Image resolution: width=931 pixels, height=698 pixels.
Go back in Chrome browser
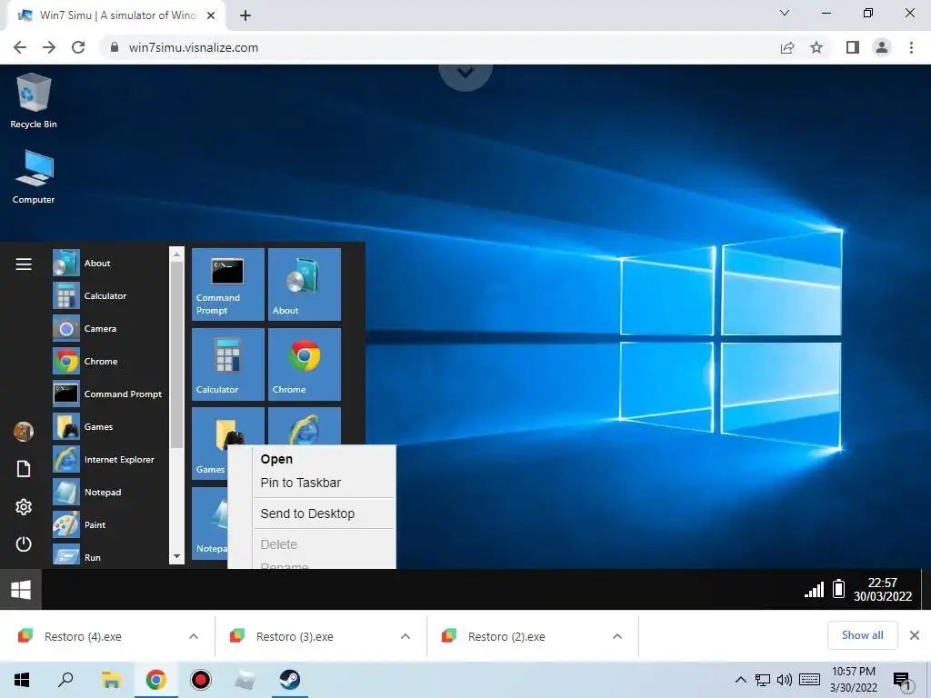click(x=20, y=47)
